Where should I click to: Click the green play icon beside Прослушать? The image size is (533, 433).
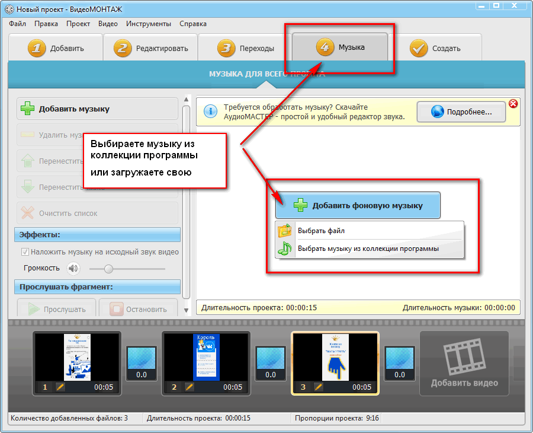pyautogui.click(x=34, y=309)
